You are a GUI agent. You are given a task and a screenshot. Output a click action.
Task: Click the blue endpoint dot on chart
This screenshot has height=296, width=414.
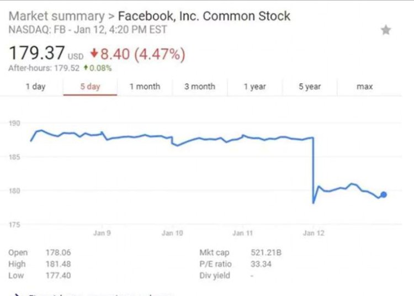(x=384, y=194)
